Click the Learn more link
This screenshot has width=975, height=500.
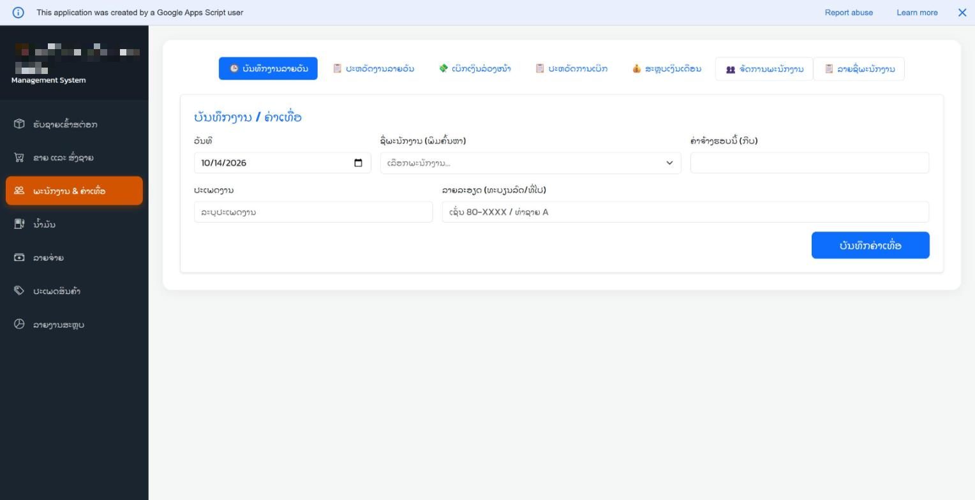tap(917, 12)
